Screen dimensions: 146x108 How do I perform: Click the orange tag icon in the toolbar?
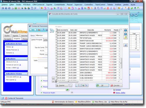click(92, 8)
